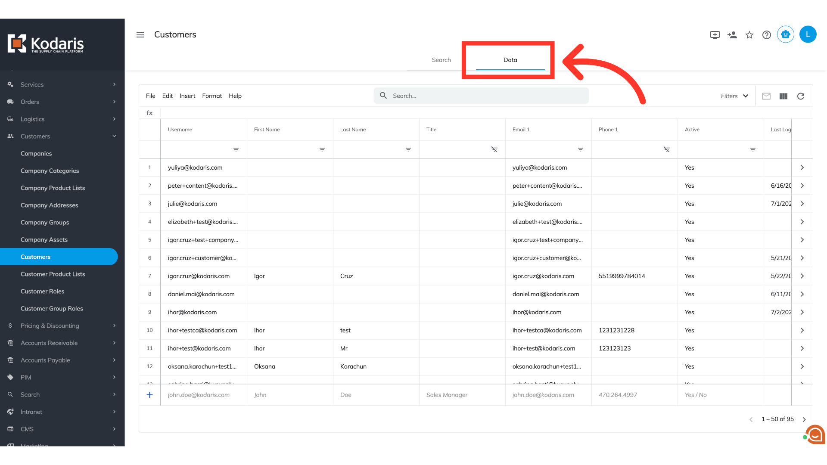Click the envelope email icon
This screenshot has width=827, height=465.
point(766,96)
